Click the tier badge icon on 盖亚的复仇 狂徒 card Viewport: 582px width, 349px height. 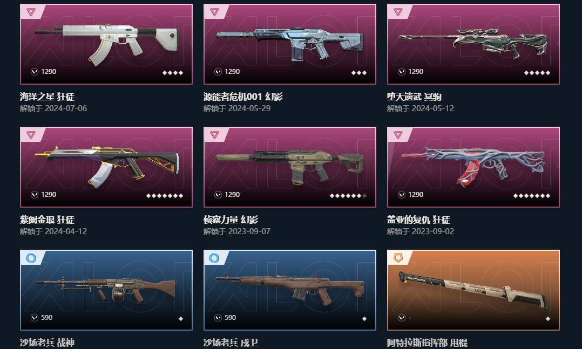pyautogui.click(x=398, y=135)
